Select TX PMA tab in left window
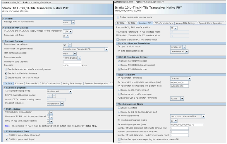The width and height of the screenshot is (227, 144). pyautogui.click(x=8, y=83)
